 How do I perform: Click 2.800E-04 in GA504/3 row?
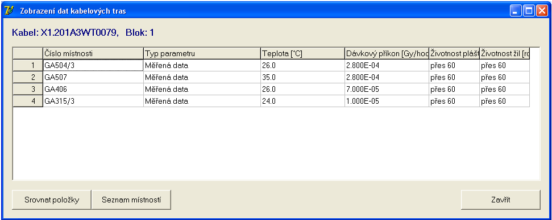click(x=387, y=65)
